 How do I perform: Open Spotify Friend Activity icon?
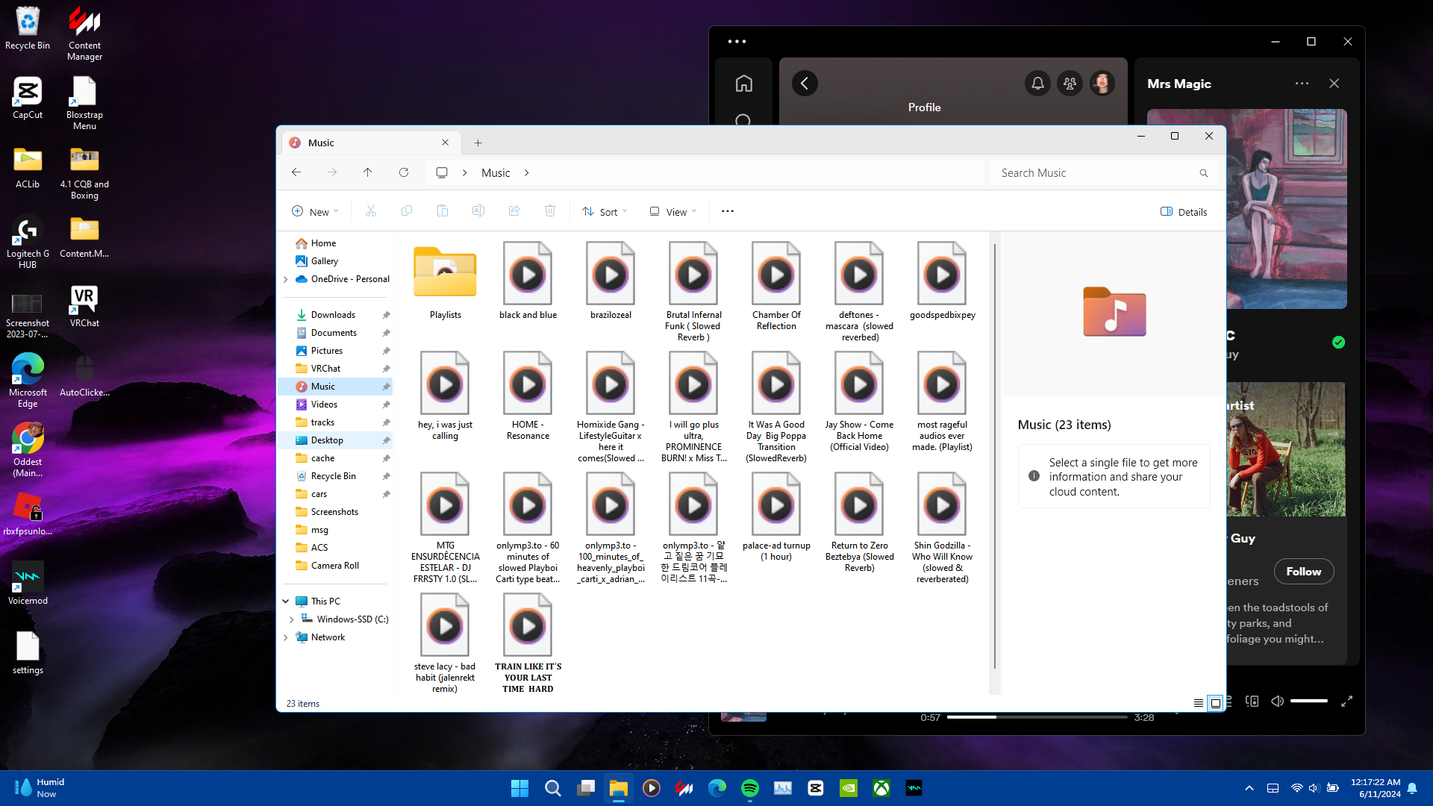click(x=1070, y=84)
